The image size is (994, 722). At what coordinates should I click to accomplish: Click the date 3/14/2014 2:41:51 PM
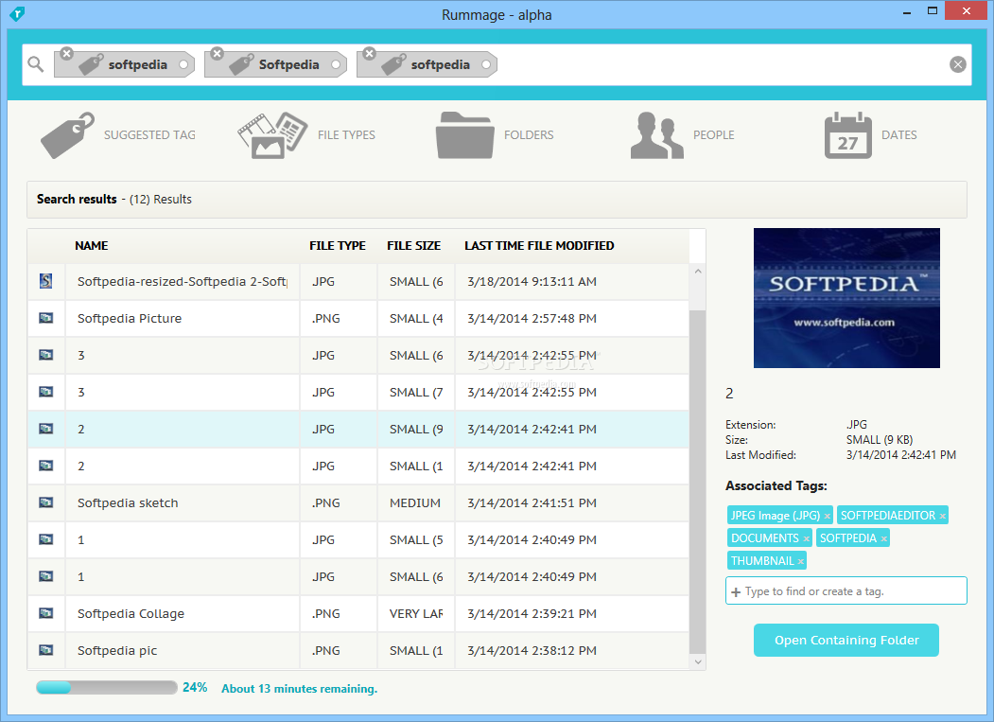coord(532,503)
